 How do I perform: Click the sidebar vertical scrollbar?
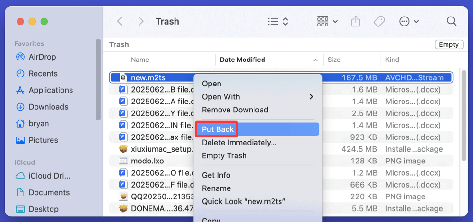click(x=98, y=79)
